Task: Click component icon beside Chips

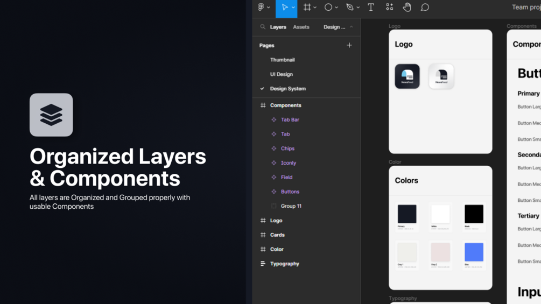Action: point(274,149)
